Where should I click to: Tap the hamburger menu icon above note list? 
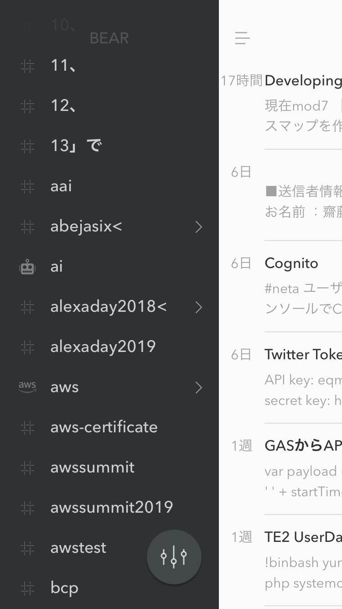(x=242, y=38)
